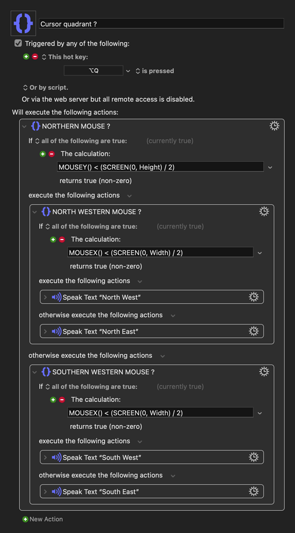
Task: Change the "is pressed" trigger option
Action: pos(155,71)
